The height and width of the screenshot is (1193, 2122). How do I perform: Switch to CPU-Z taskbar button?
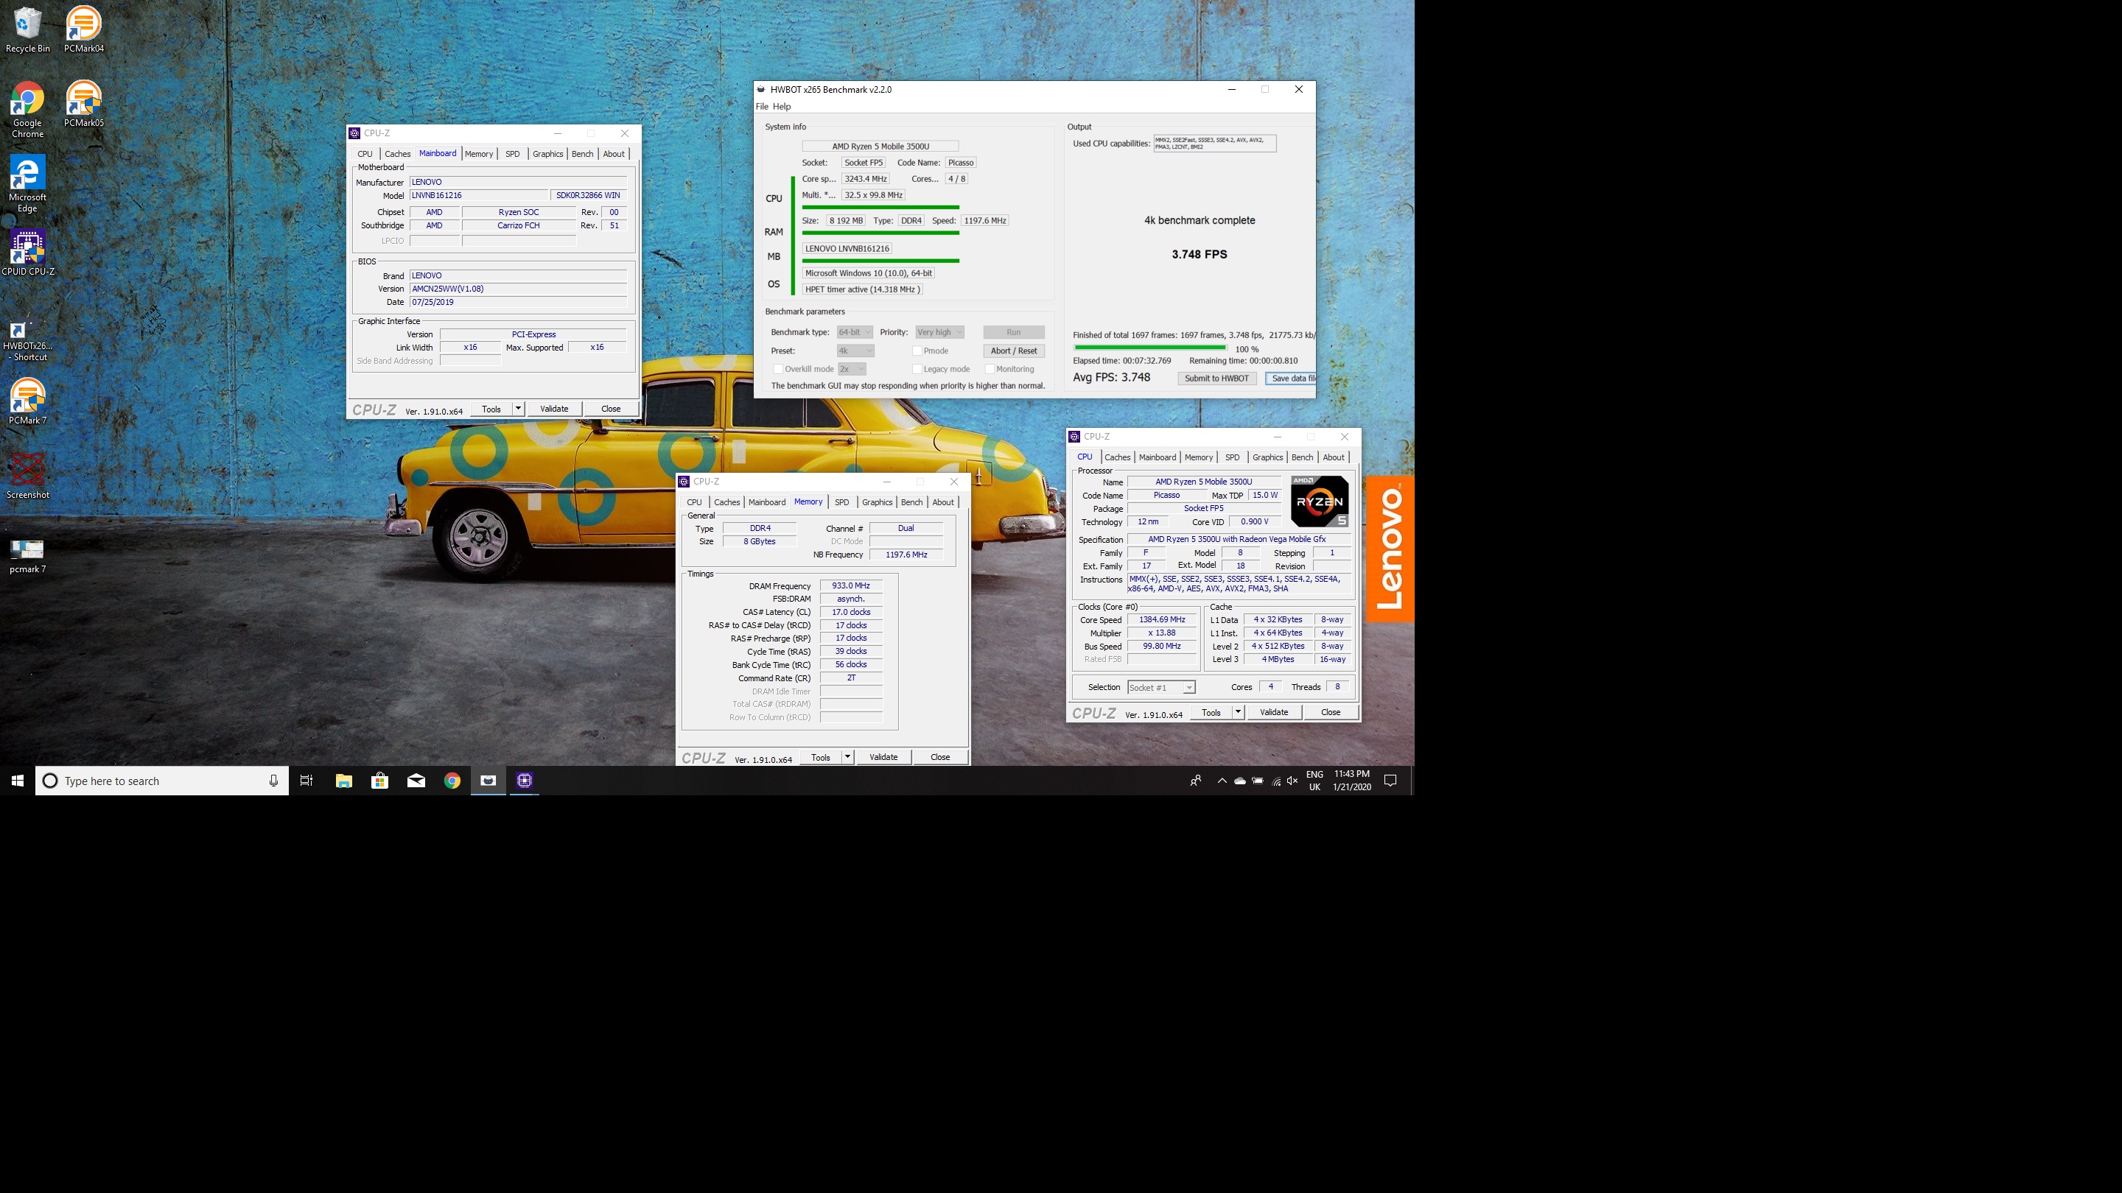tap(525, 781)
